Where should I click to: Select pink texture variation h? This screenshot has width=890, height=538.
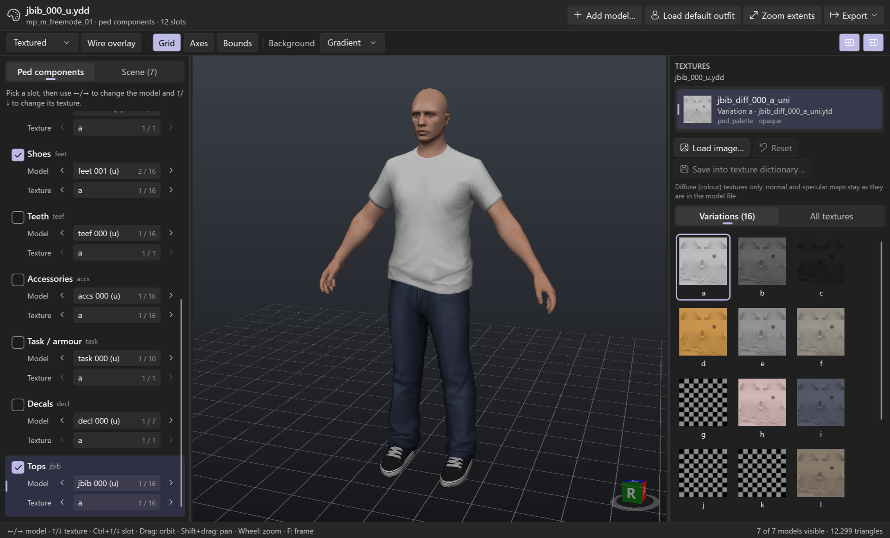pyautogui.click(x=762, y=408)
